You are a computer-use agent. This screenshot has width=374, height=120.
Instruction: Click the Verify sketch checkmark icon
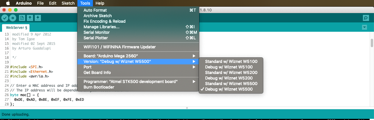[5, 18]
